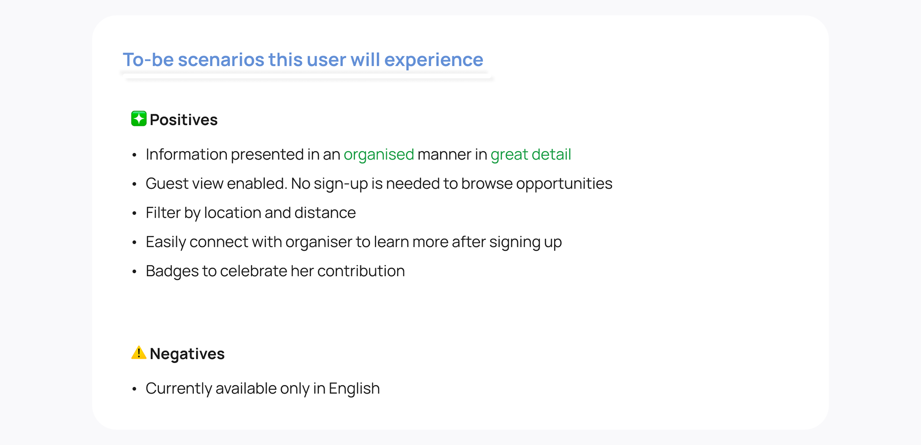Click the 'Currently available only in English' text
The width and height of the screenshot is (921, 445).
262,388
